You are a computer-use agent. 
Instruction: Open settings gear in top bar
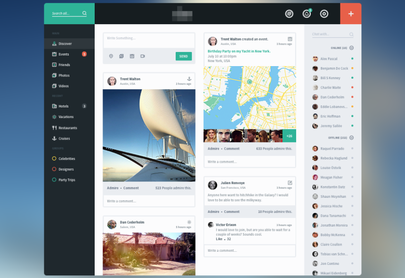click(324, 14)
